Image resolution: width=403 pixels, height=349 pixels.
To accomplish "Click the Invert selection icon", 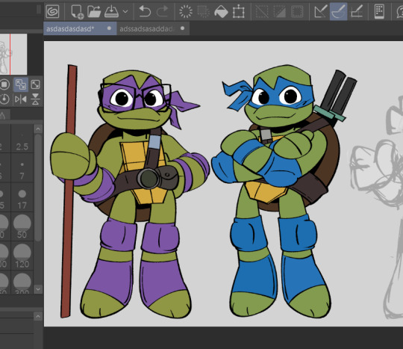I will click(x=279, y=11).
